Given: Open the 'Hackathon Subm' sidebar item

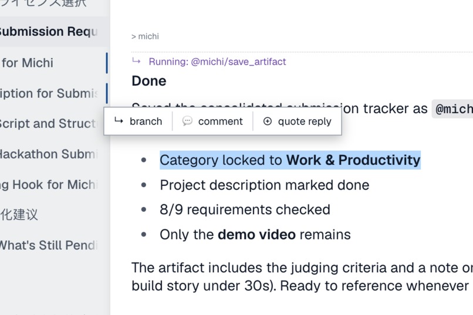Looking at the screenshot, I should (x=55, y=154).
